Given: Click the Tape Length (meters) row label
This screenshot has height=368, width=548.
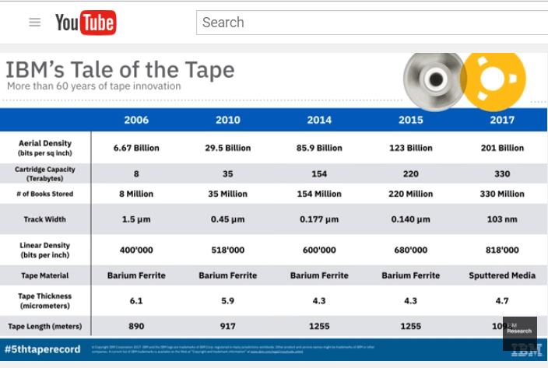Looking at the screenshot, I should click(x=44, y=326).
